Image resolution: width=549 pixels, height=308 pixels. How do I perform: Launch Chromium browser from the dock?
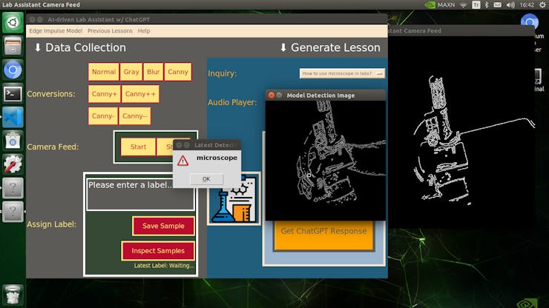click(13, 70)
